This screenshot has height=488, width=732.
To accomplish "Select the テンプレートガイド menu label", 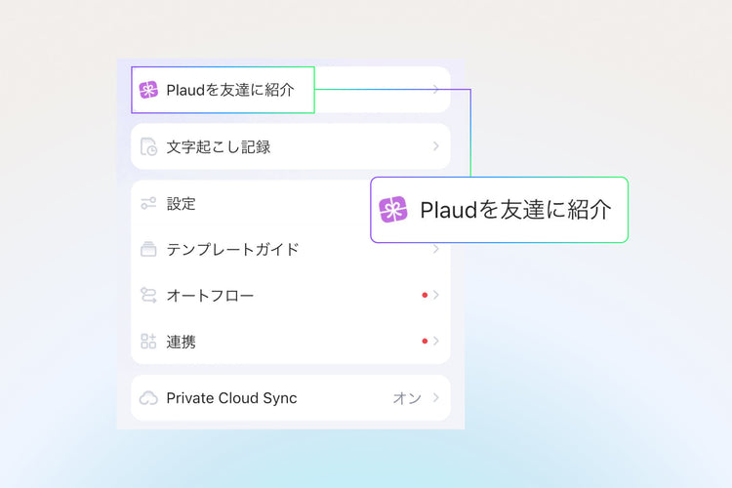I will [232, 249].
